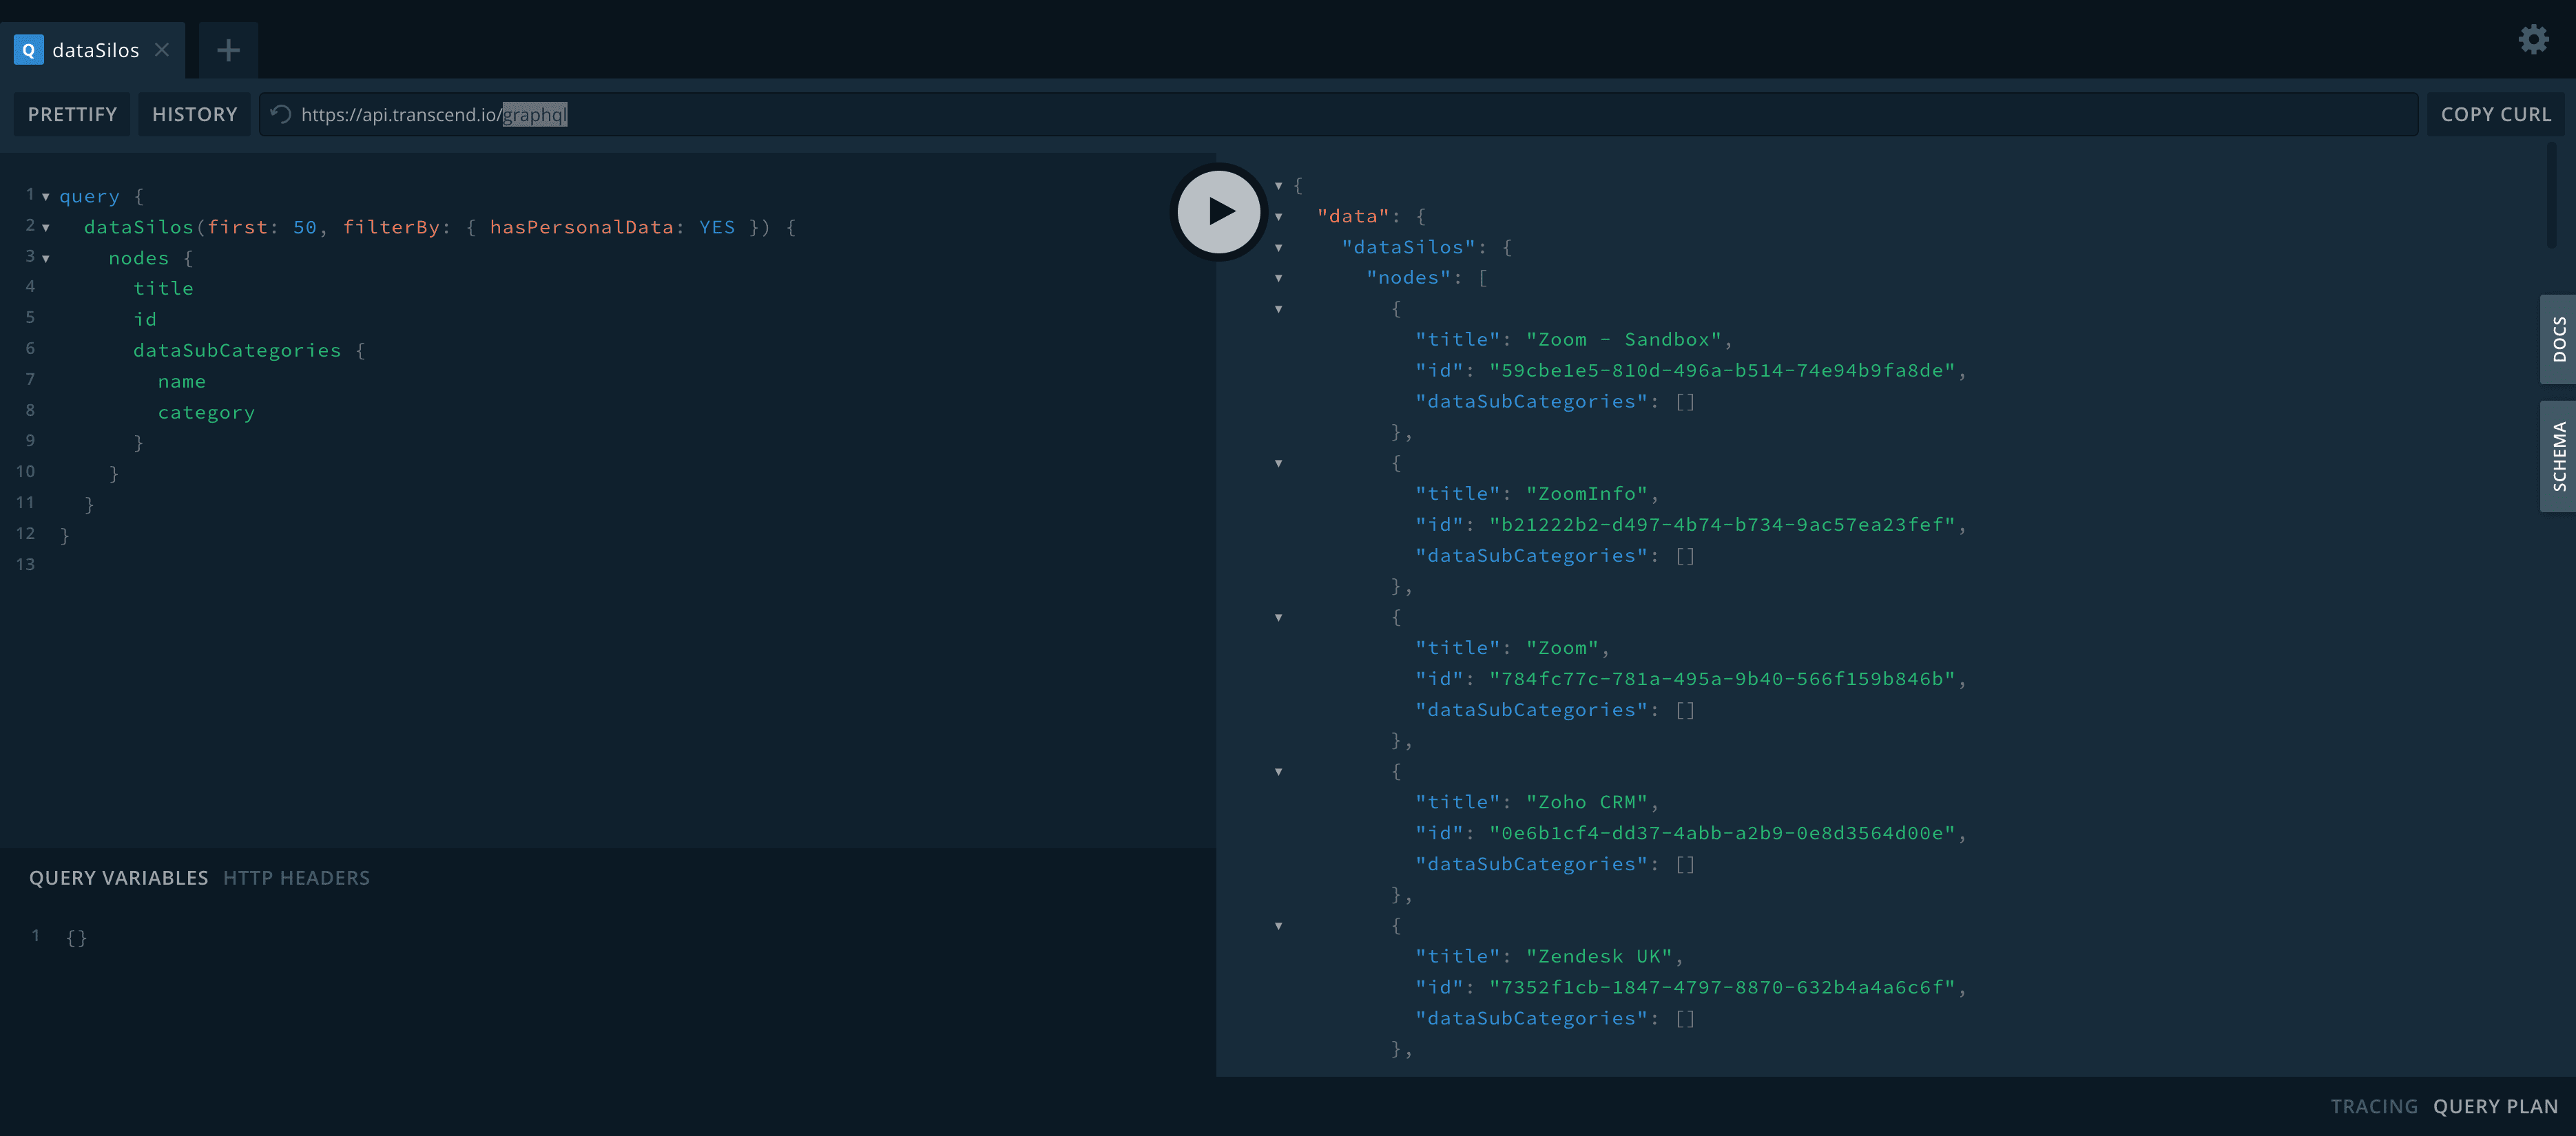
Task: Copy the request using COPY CURL
Action: click(2496, 114)
